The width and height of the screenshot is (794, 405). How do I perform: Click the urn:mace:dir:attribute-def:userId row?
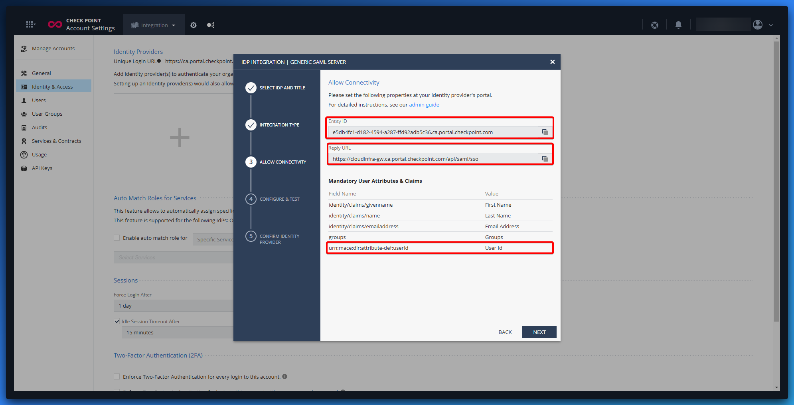coord(440,248)
